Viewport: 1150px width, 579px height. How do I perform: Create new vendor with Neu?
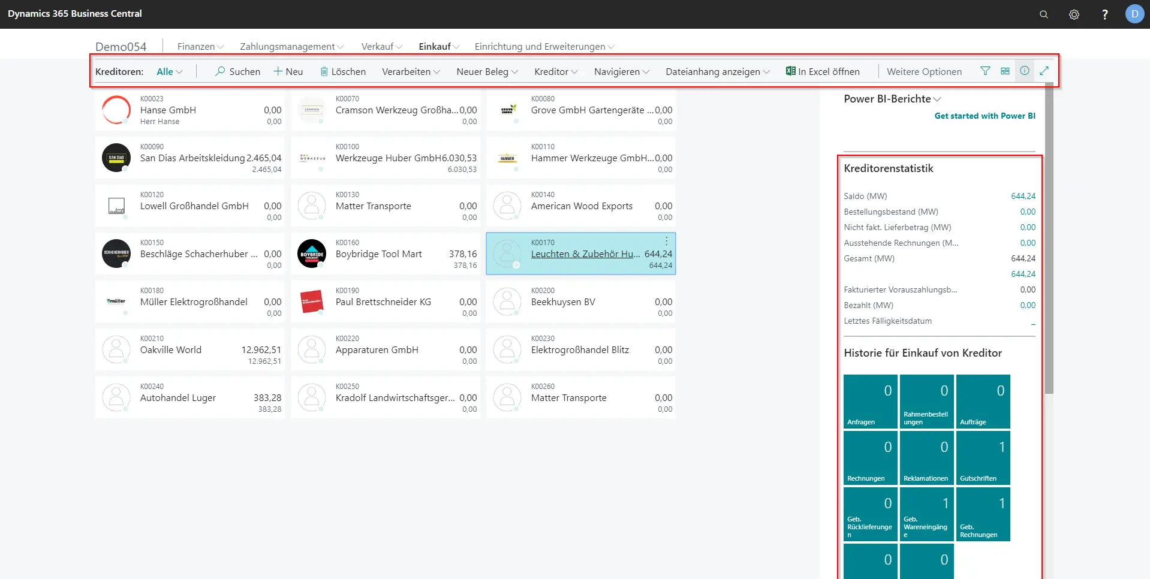pos(288,71)
